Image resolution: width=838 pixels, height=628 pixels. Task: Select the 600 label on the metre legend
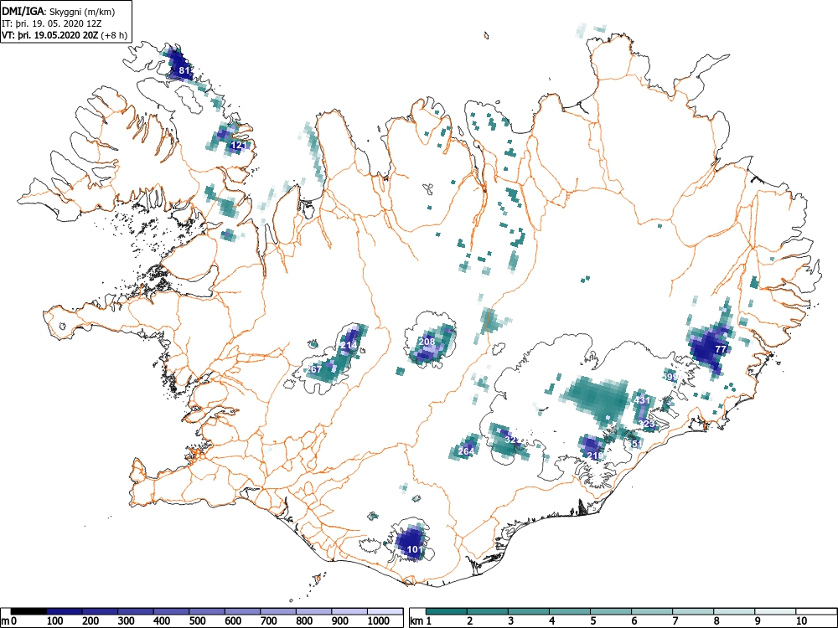233,621
